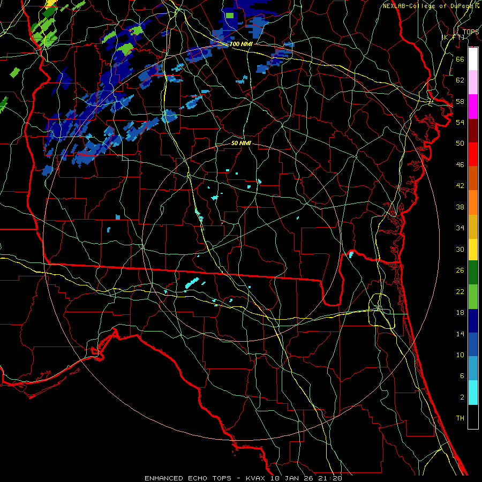Click the navy blue legend swatch
The width and height of the screenshot is (482, 482).
pyautogui.click(x=473, y=321)
